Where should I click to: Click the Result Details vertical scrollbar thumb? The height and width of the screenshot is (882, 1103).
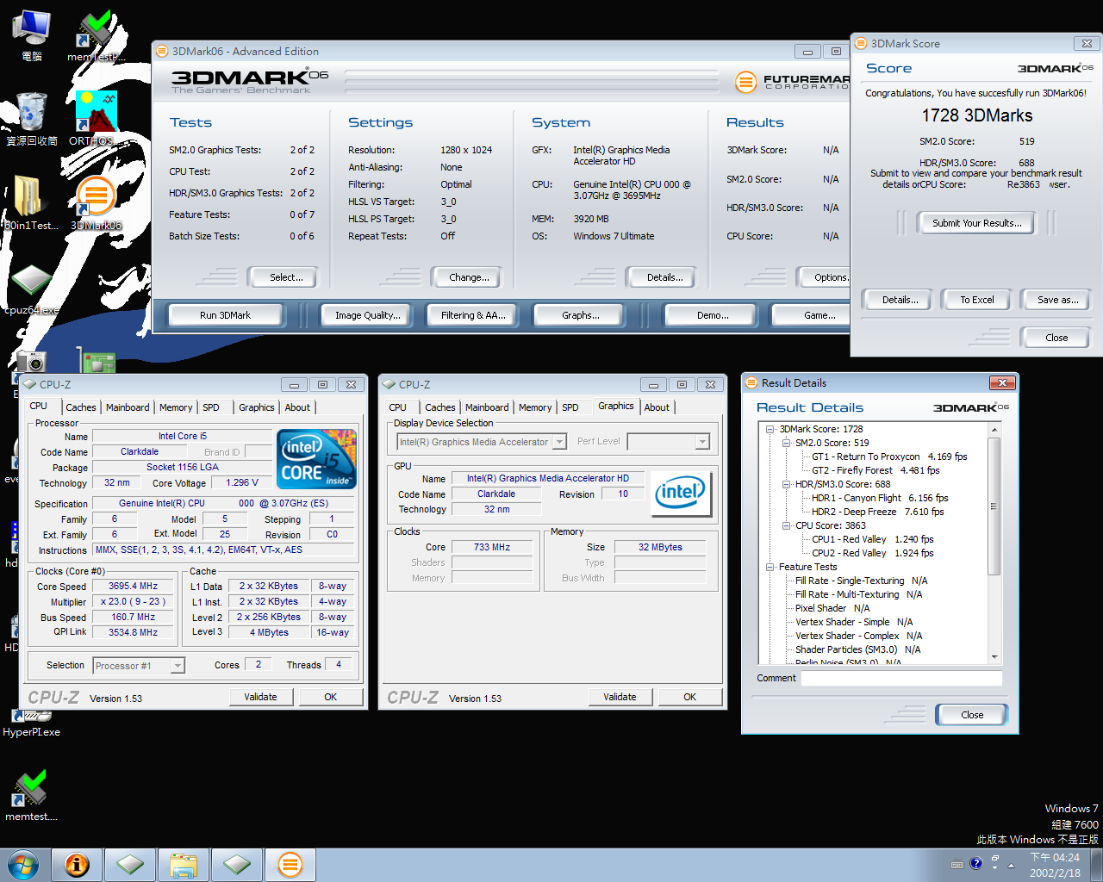(x=994, y=506)
